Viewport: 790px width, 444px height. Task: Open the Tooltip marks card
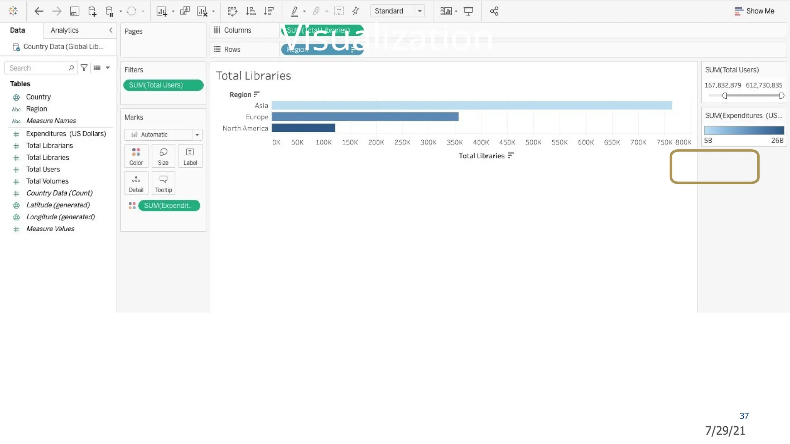pos(163,183)
